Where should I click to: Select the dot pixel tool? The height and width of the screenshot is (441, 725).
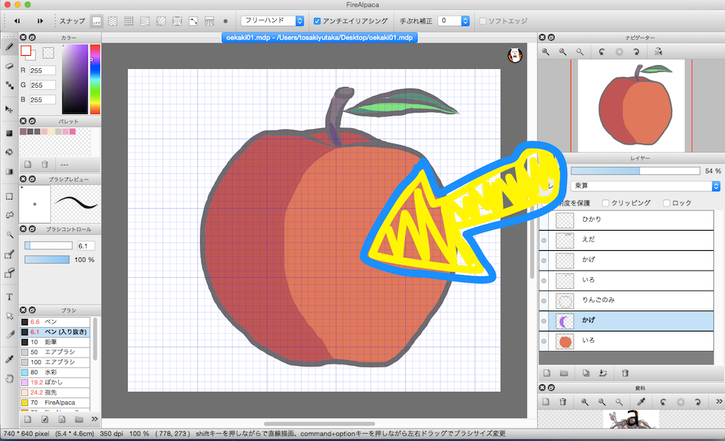point(9,86)
